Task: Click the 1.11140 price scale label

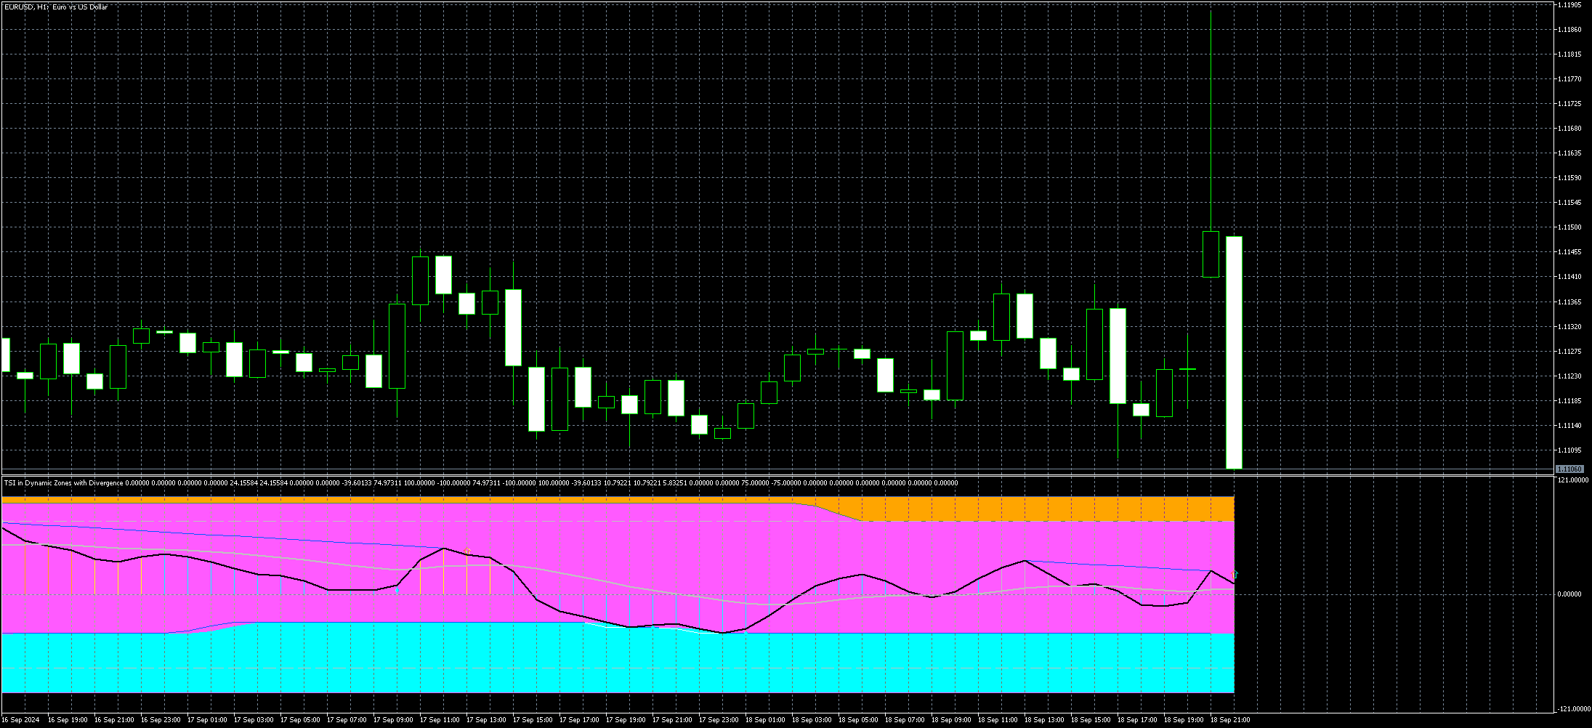Action: point(1569,426)
